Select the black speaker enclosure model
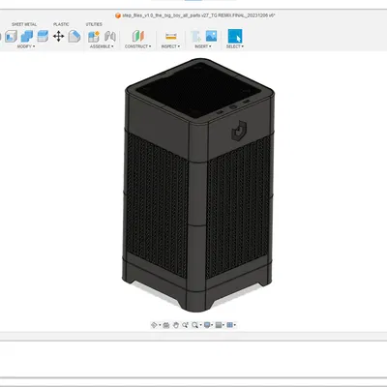Image resolution: width=387 pixels, height=387 pixels. 198,185
